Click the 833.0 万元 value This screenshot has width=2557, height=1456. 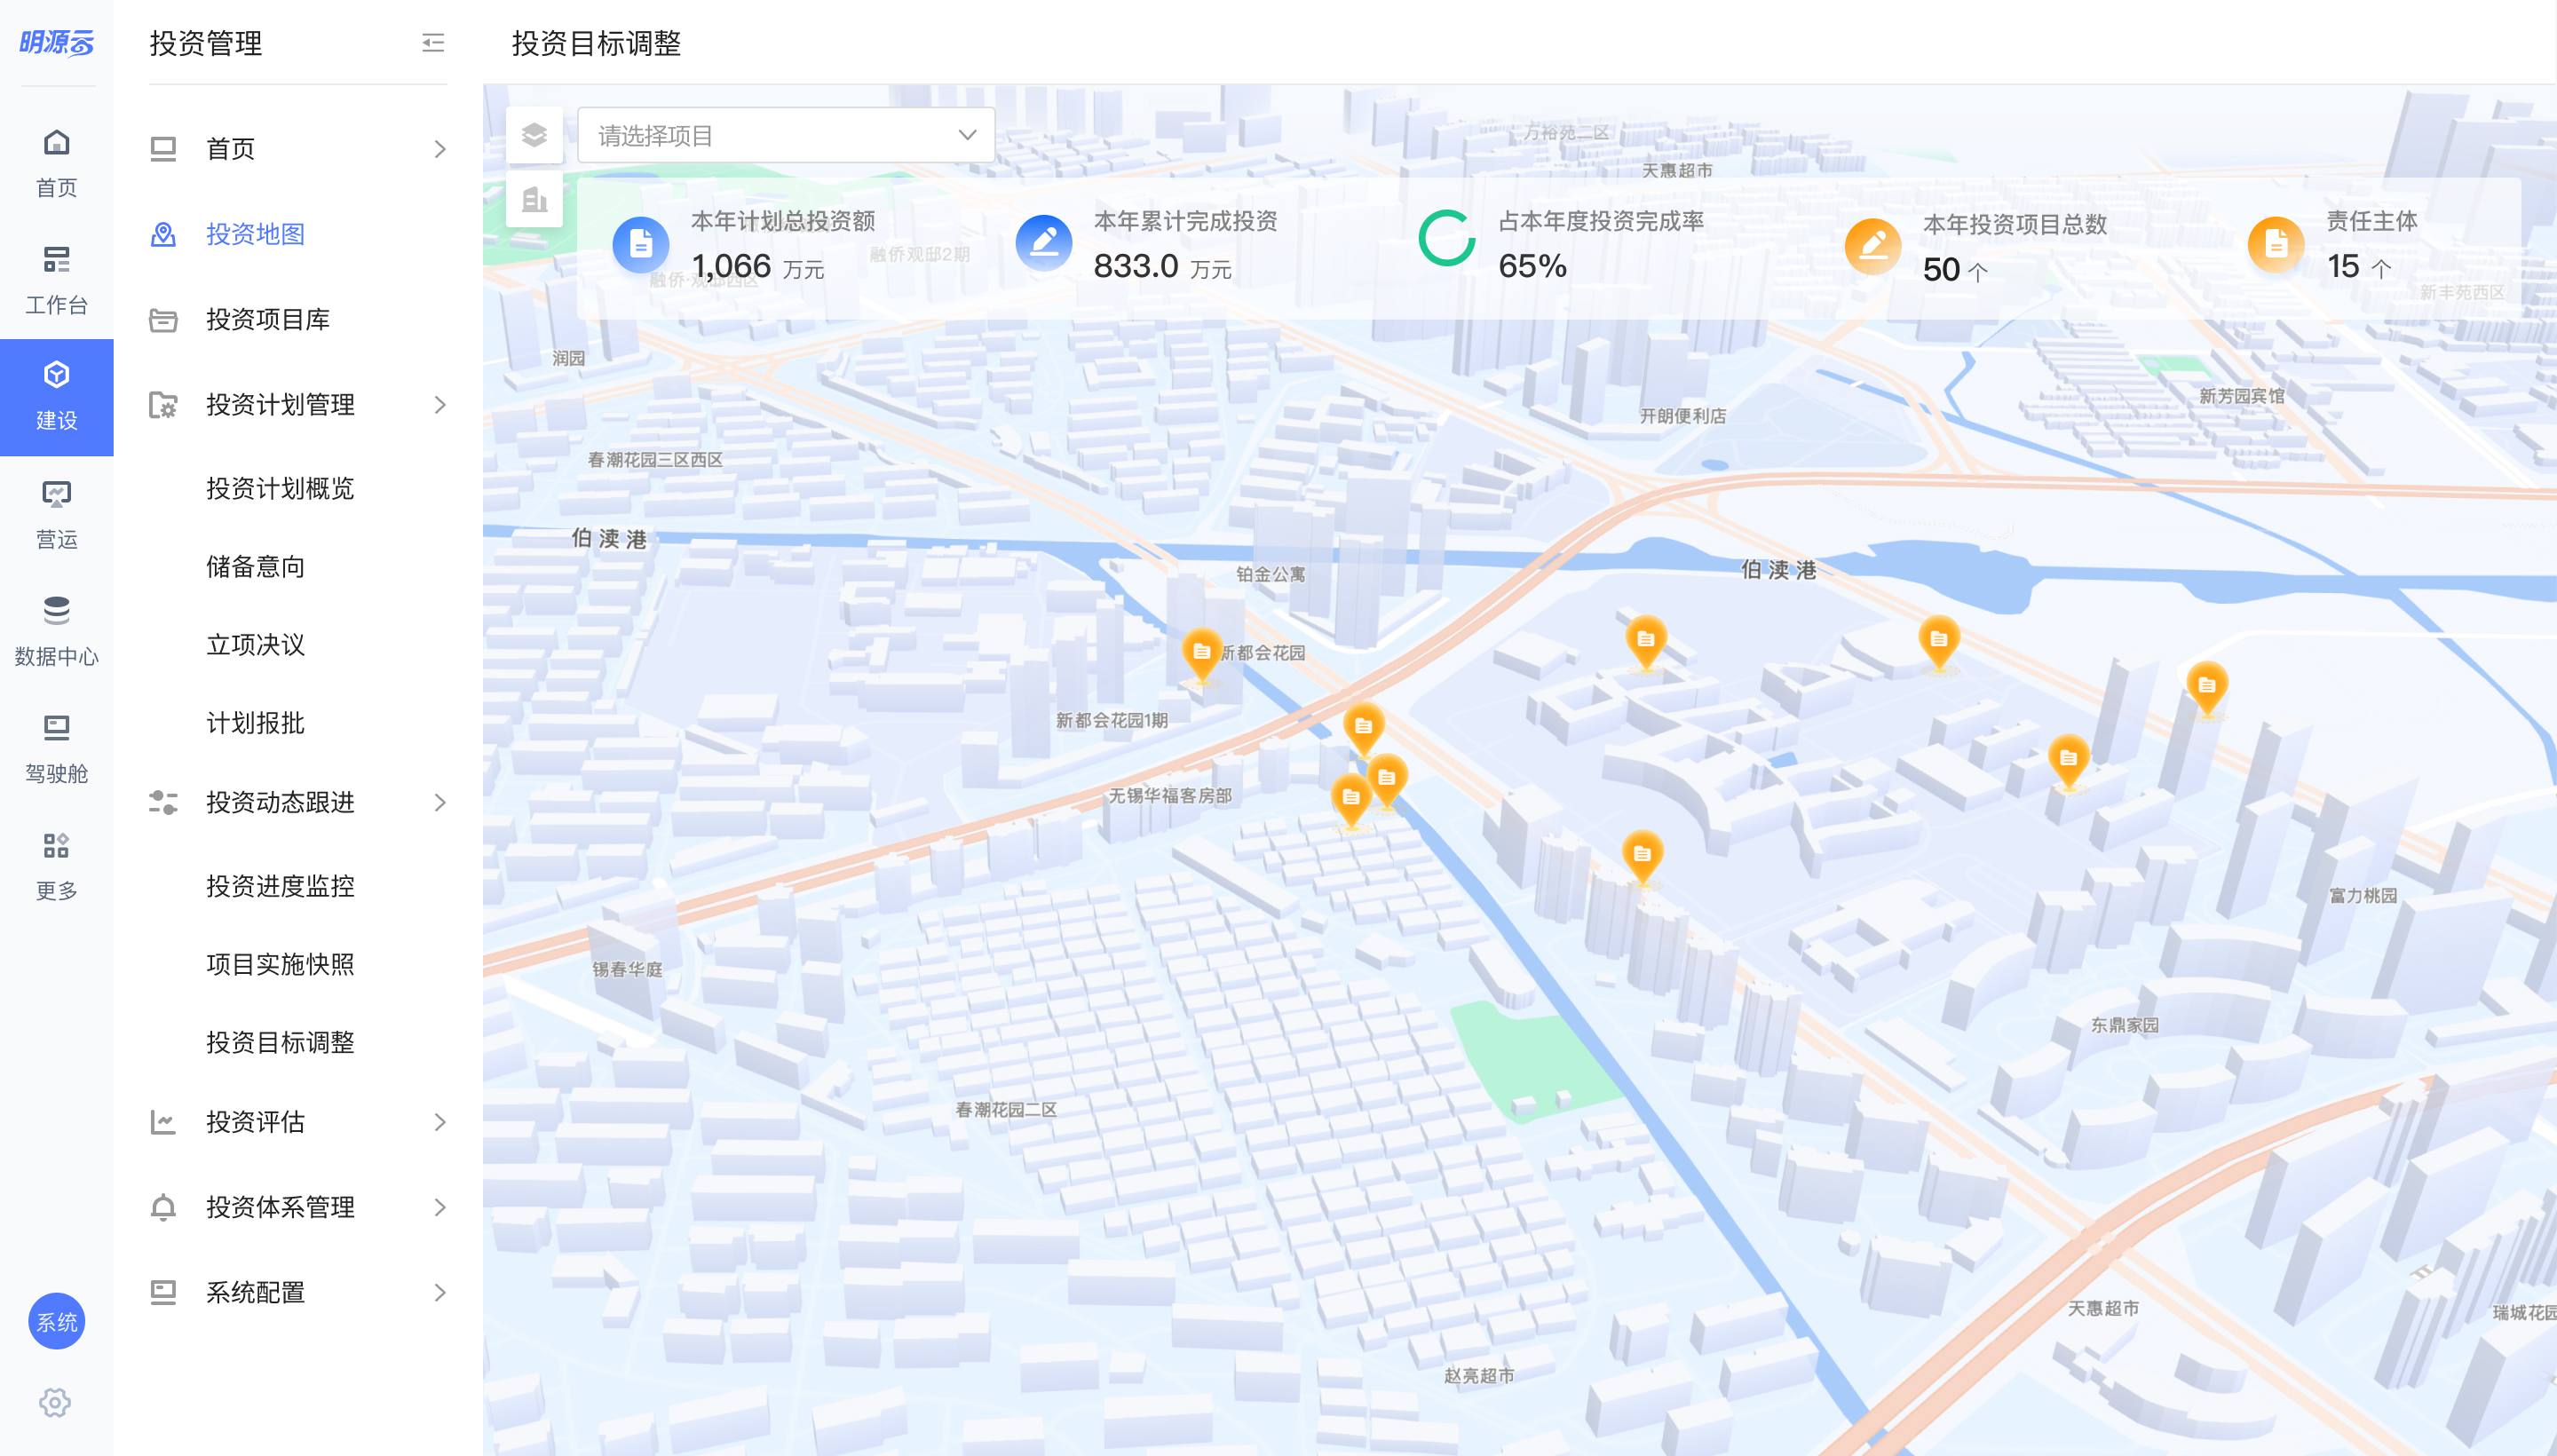(x=1162, y=266)
